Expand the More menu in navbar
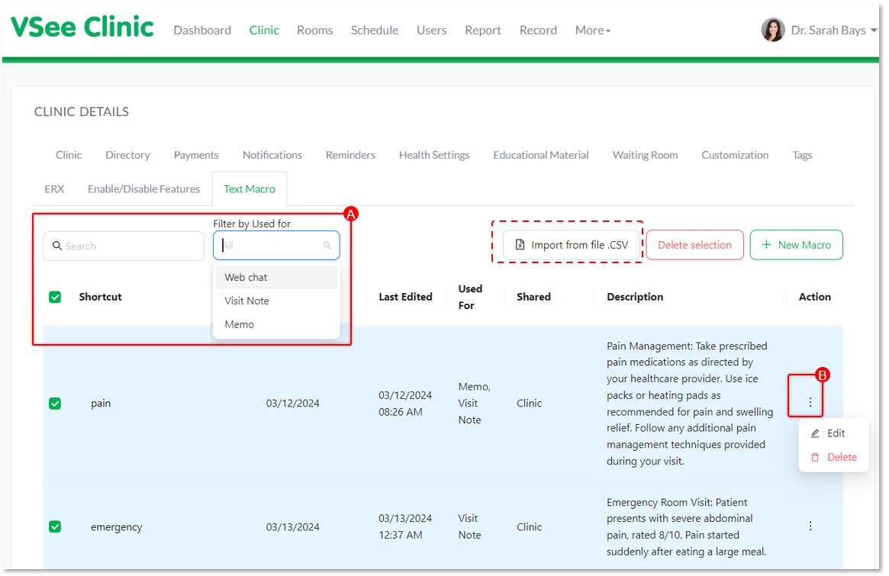This screenshot has width=889, height=576. tap(592, 30)
